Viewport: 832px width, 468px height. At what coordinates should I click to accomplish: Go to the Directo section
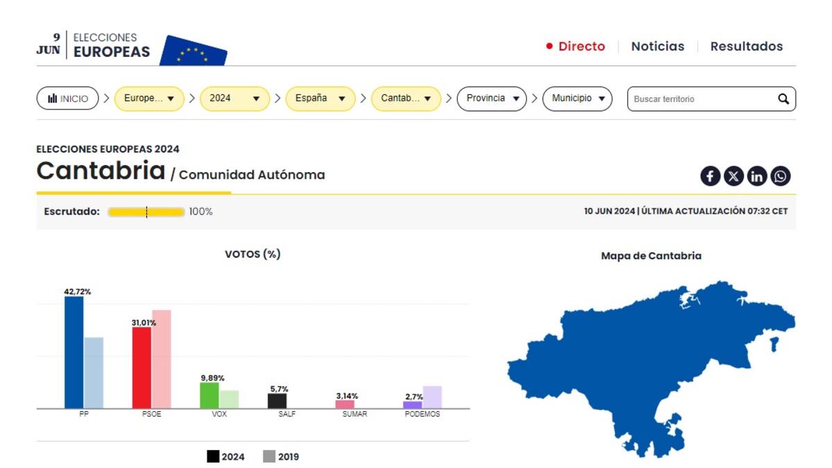pyautogui.click(x=575, y=46)
